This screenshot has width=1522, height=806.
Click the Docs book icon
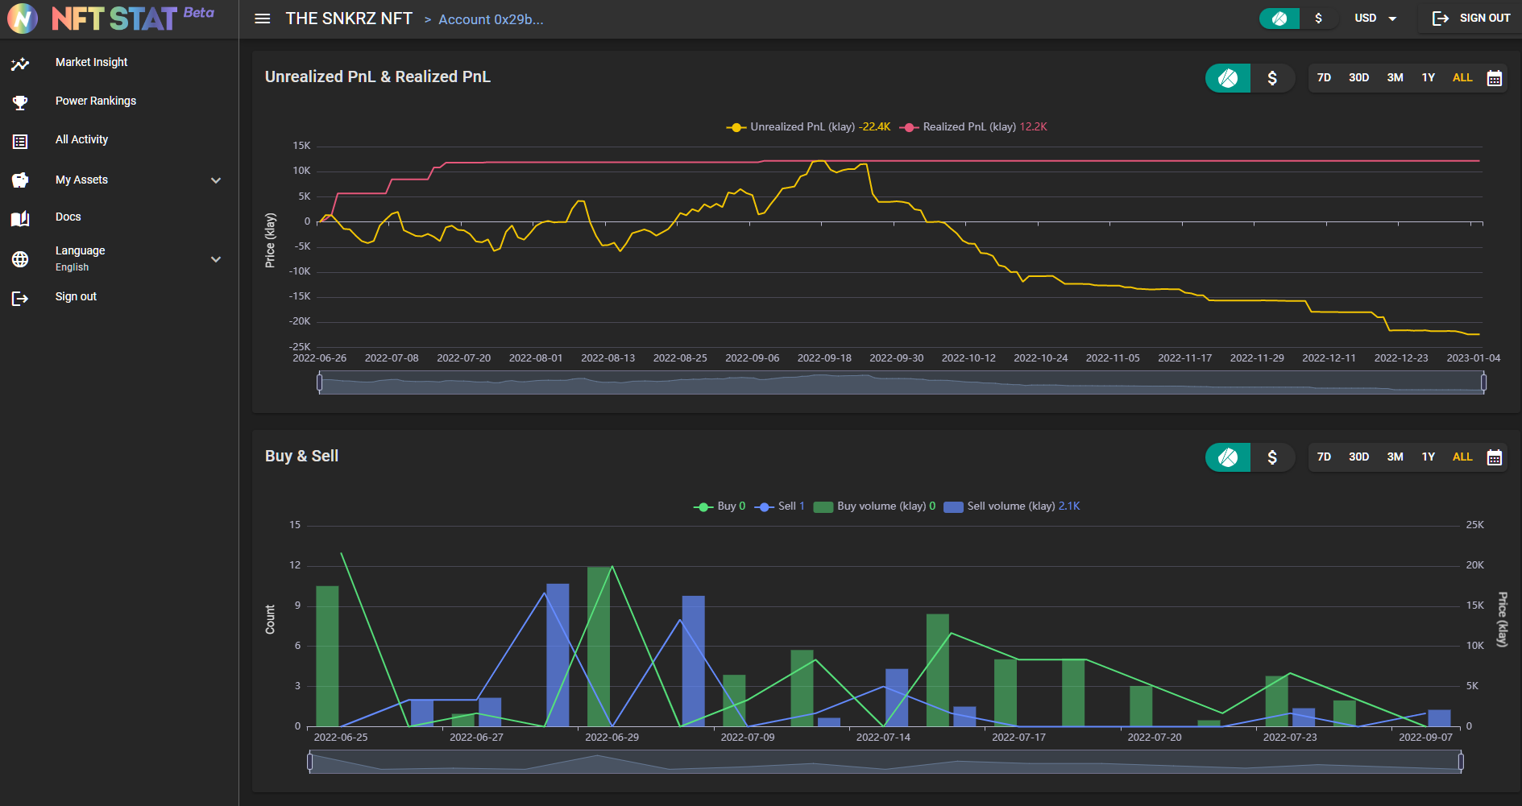coord(20,218)
